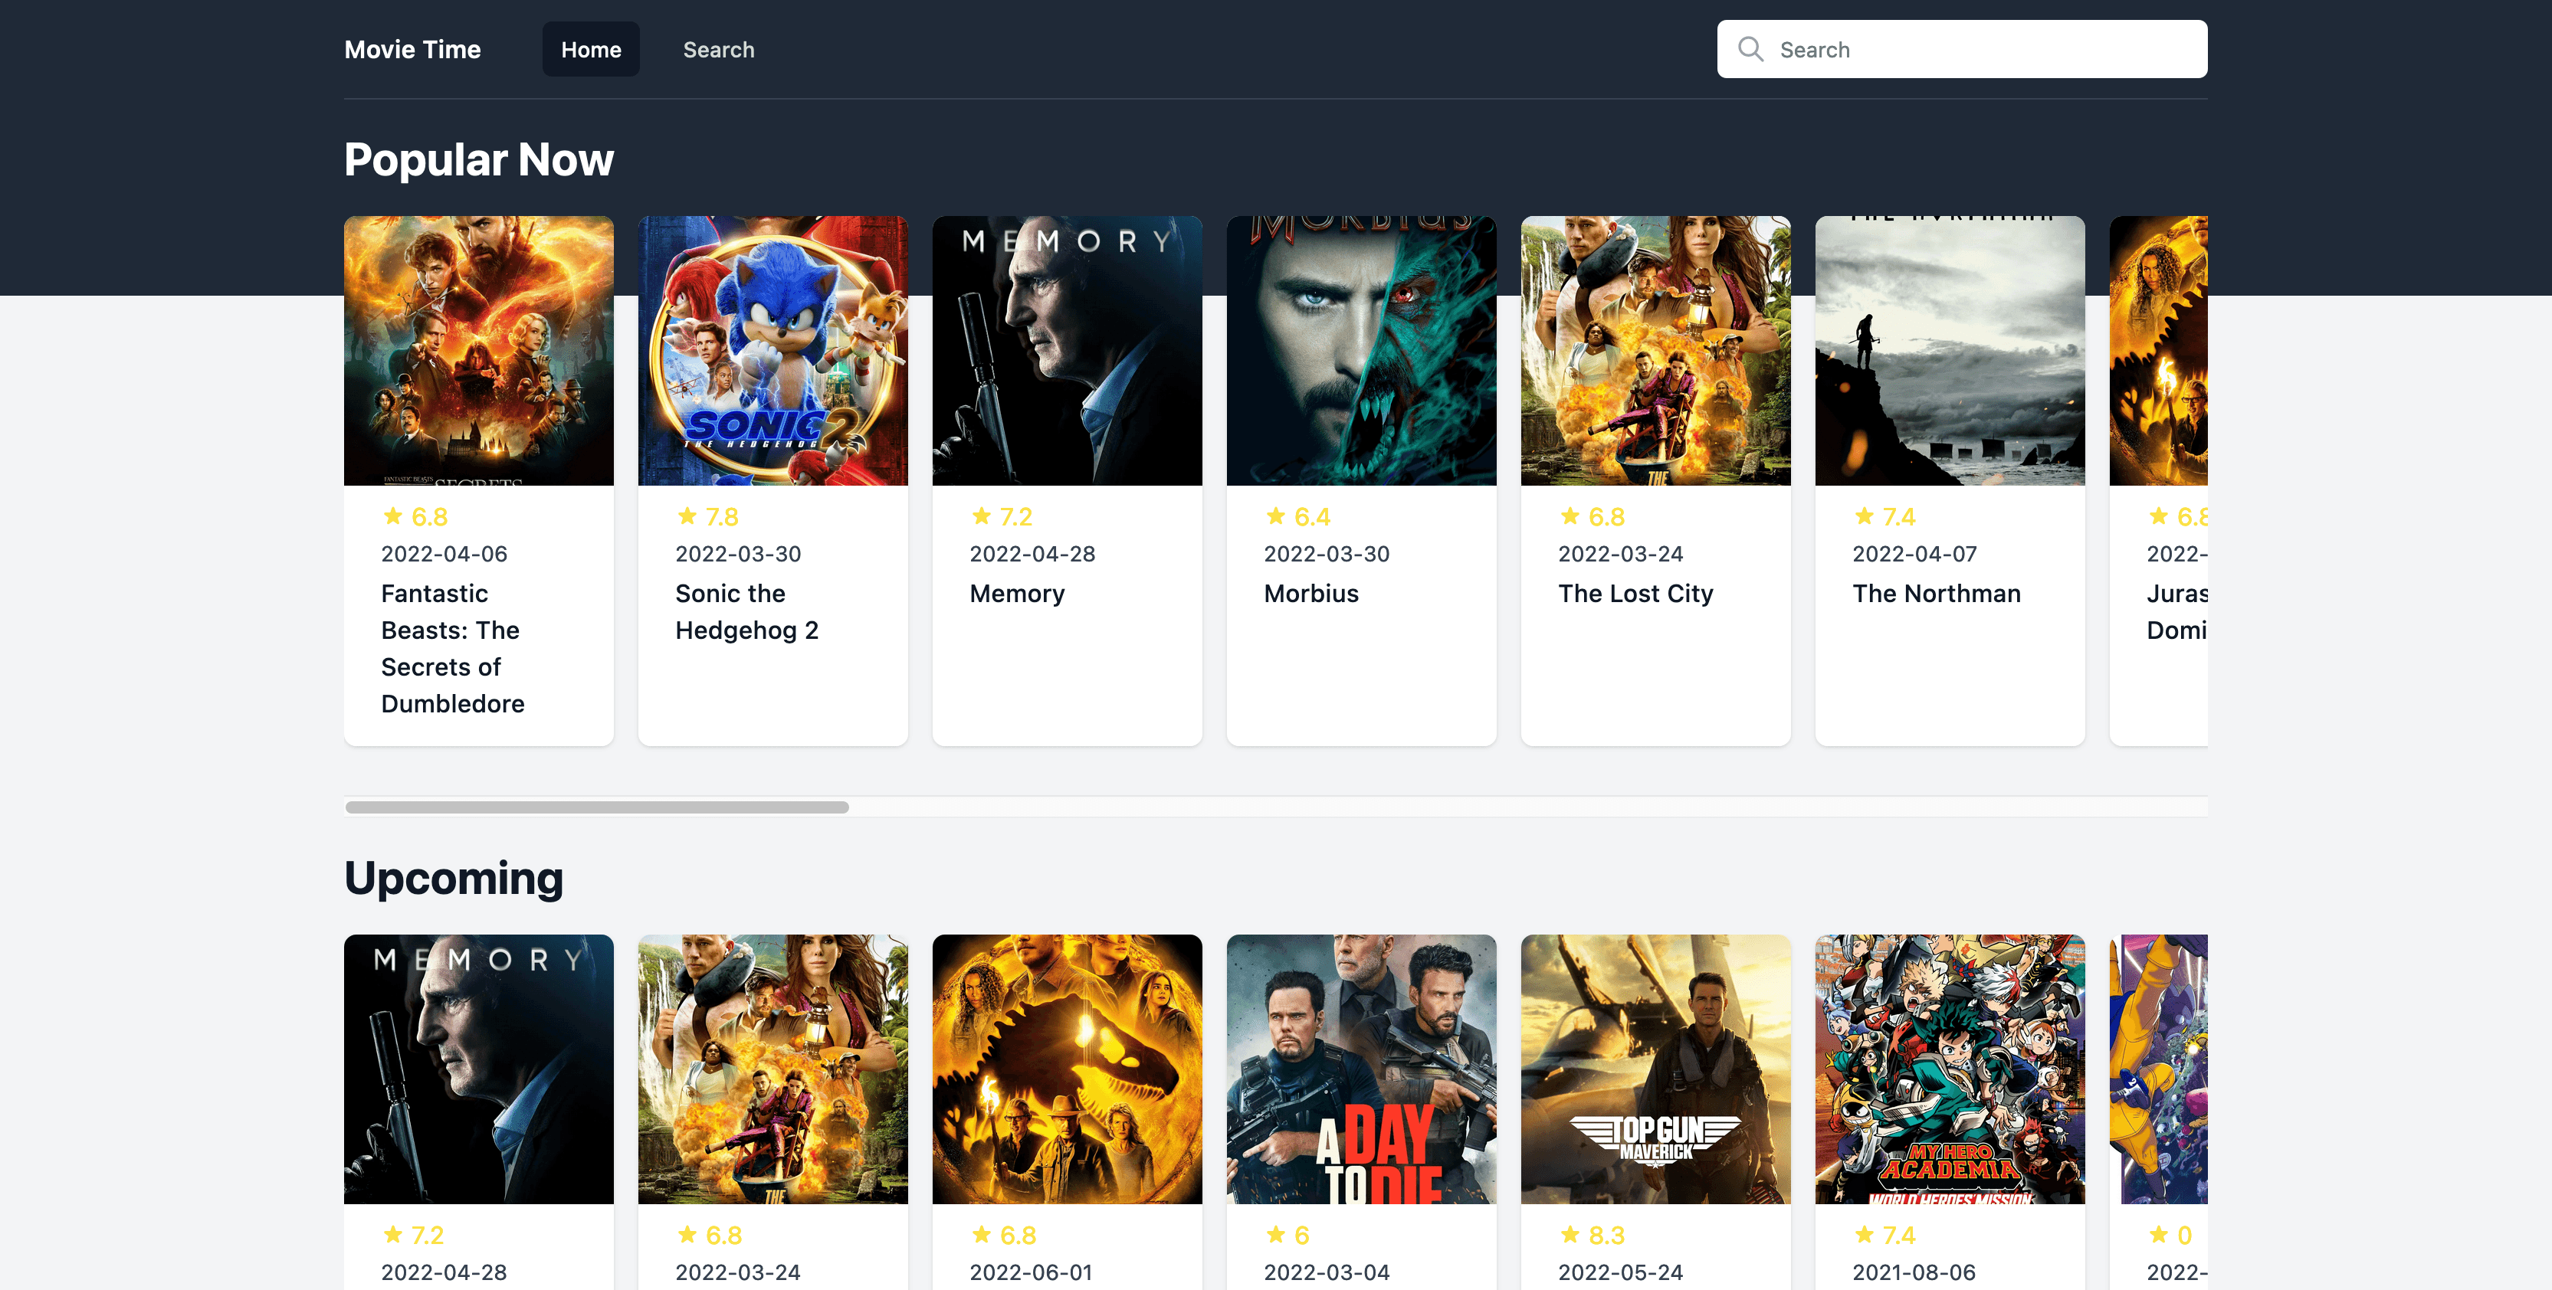
Task: Click the 'Upcoming' section heading
Action: coord(454,878)
